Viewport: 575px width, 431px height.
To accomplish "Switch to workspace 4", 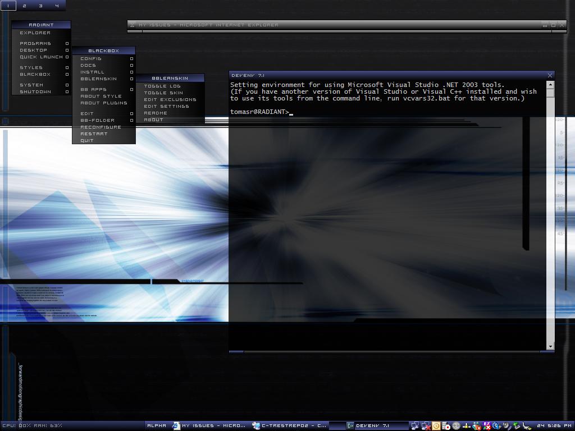I will point(57,6).
